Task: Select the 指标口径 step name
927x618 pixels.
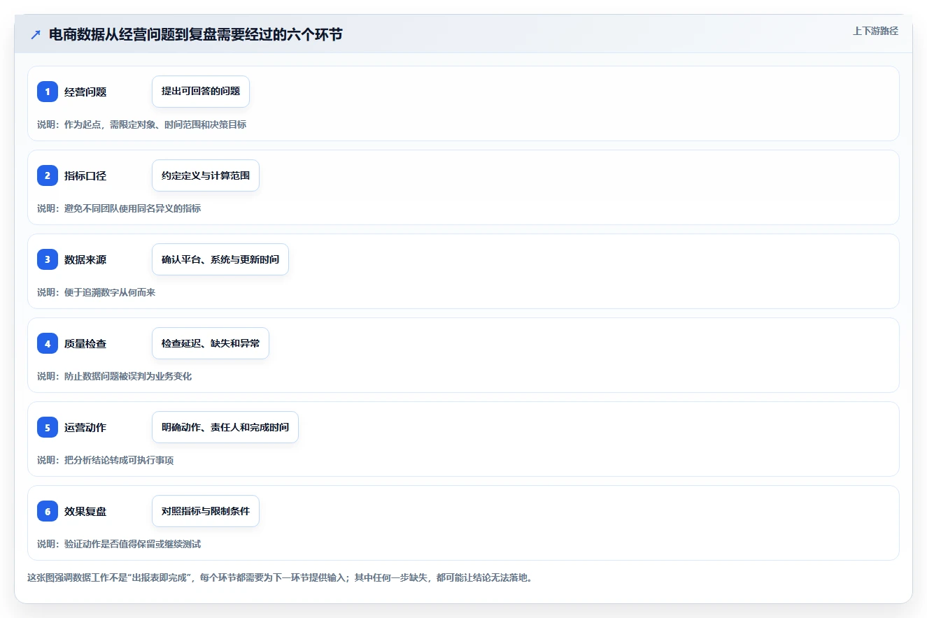Action: [x=85, y=175]
